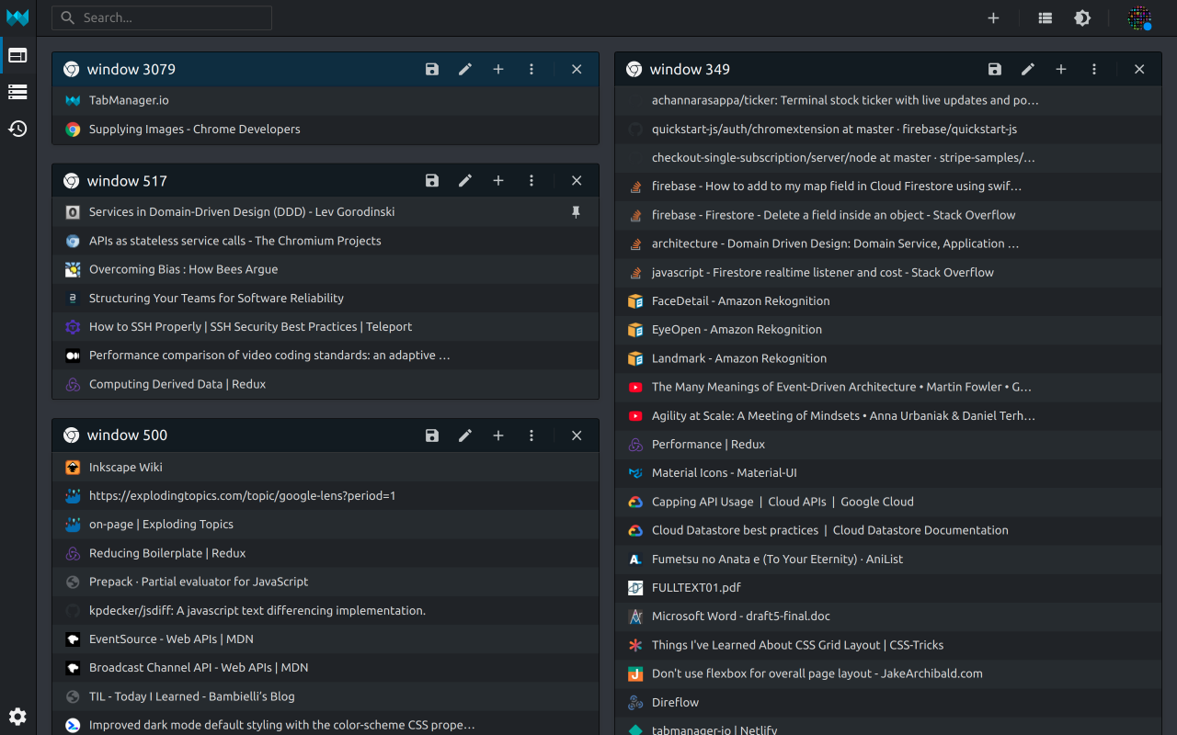Create a new window with the plus button
Viewport: 1177px width, 735px height.
(x=993, y=17)
